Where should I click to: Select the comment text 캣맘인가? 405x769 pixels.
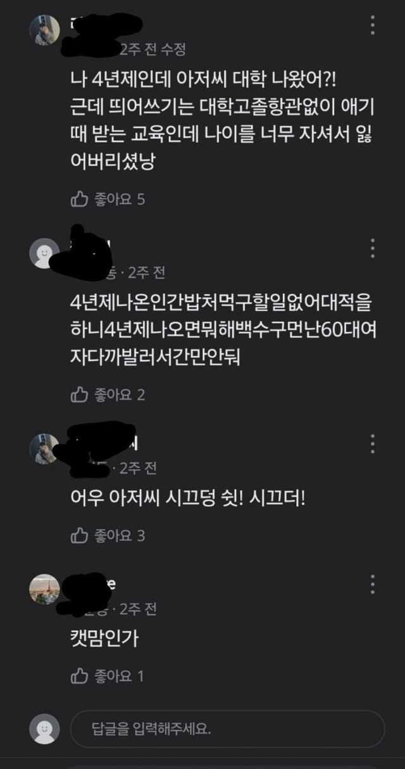point(104,638)
